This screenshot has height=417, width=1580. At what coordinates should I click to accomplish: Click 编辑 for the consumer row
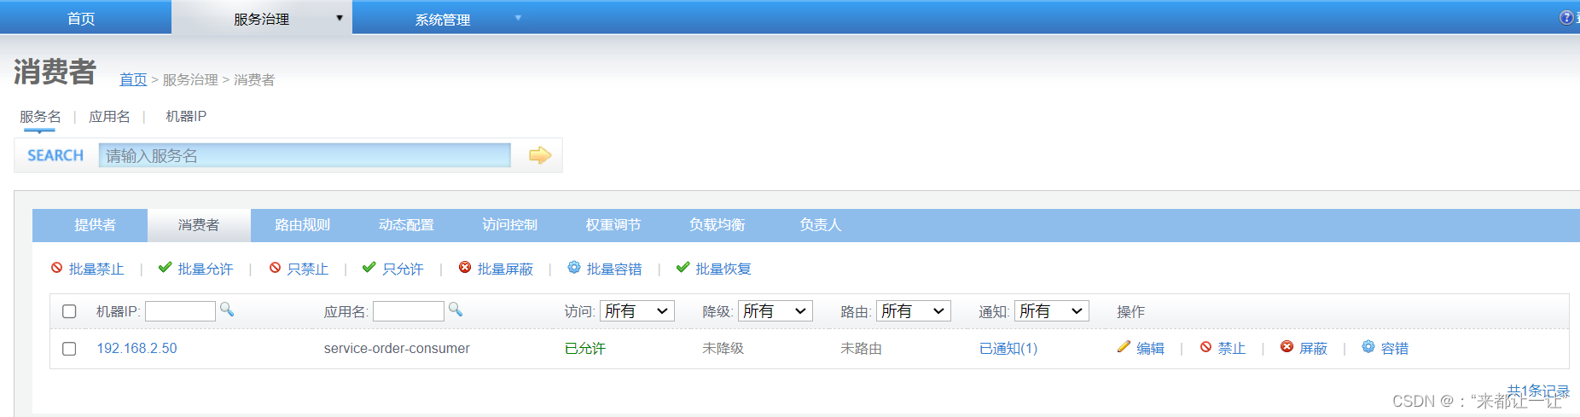(1150, 349)
